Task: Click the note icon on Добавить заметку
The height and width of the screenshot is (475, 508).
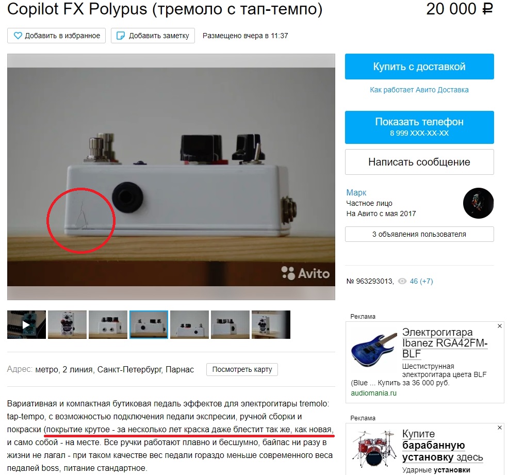Action: [121, 36]
